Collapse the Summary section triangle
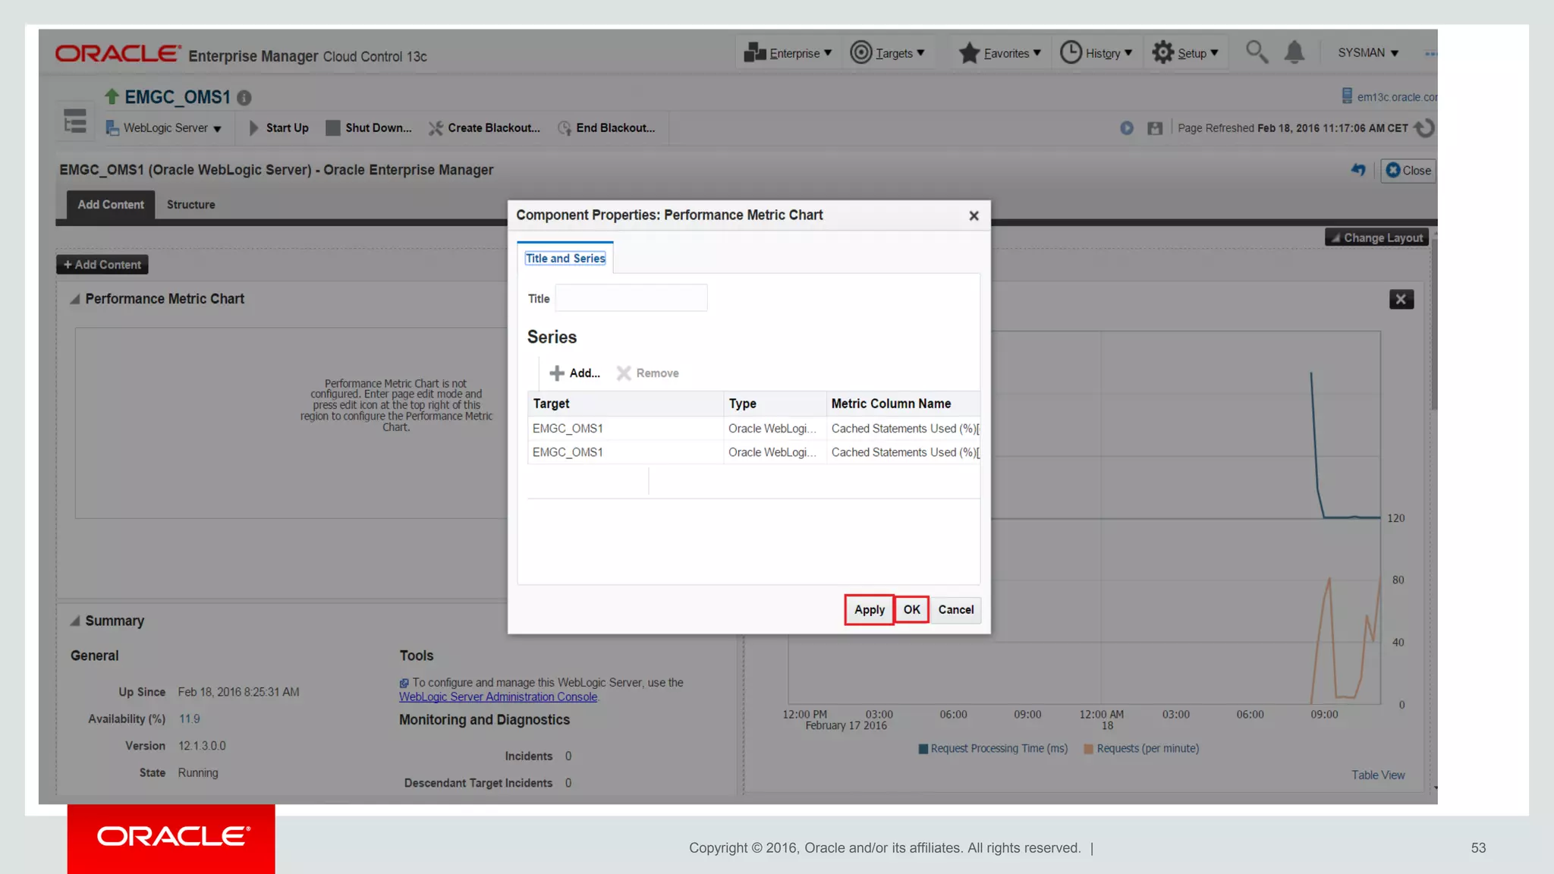The height and width of the screenshot is (874, 1554). (75, 621)
